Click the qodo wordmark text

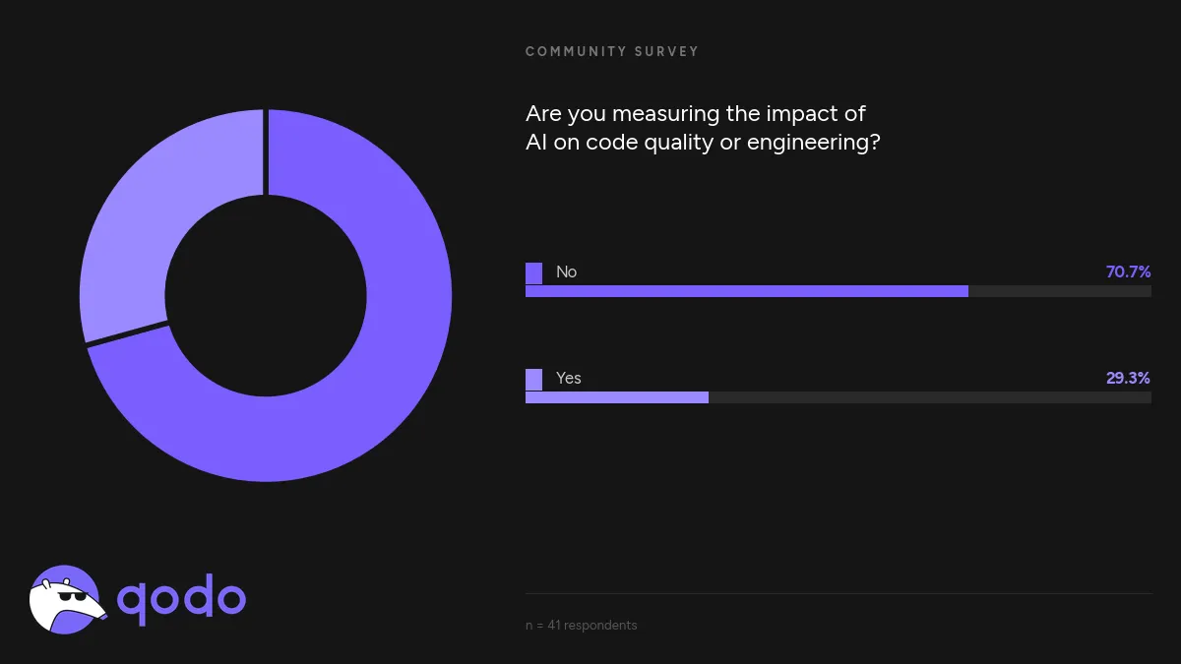coord(181,598)
